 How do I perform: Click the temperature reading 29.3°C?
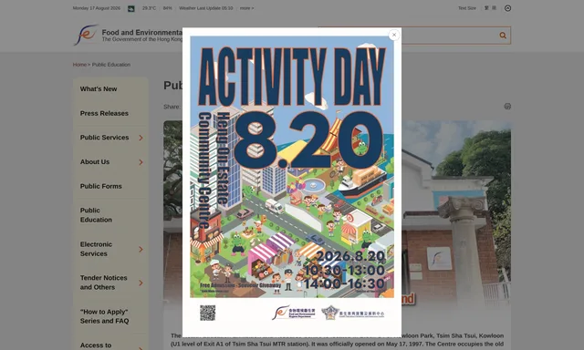click(149, 8)
